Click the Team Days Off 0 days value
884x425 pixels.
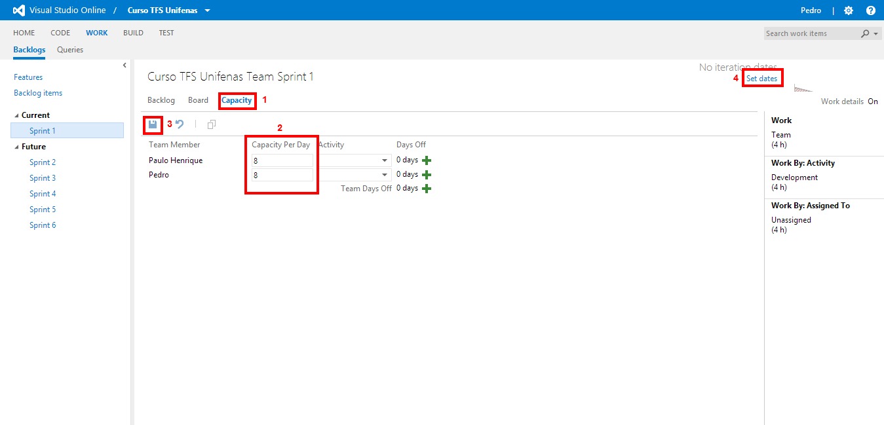pos(407,188)
